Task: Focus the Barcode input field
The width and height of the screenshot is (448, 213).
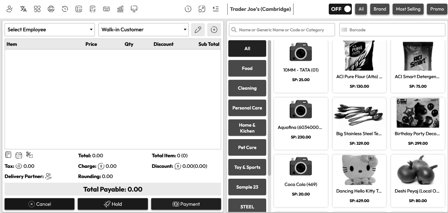Action: coord(392,30)
